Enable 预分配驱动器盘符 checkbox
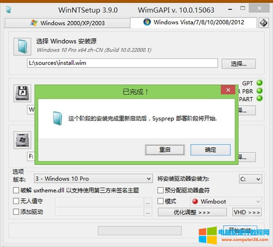This screenshot has height=247, width=273. click(x=161, y=190)
